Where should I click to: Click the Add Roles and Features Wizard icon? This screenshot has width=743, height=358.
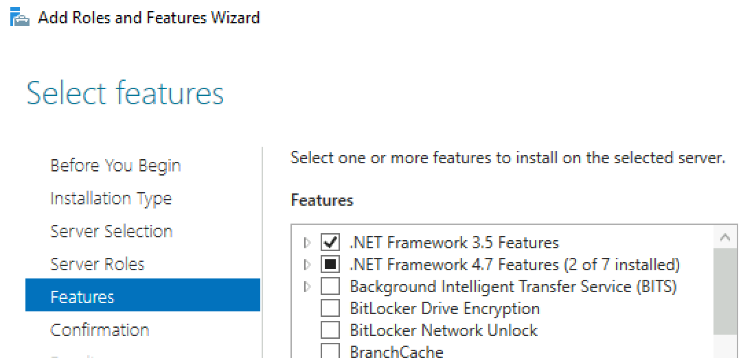[20, 19]
